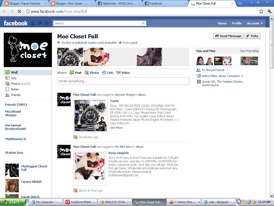Open My Blink Berry's album link
Viewport: 274px width, 206px height.
tap(129, 147)
